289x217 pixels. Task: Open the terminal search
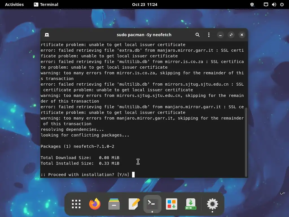[197, 35]
